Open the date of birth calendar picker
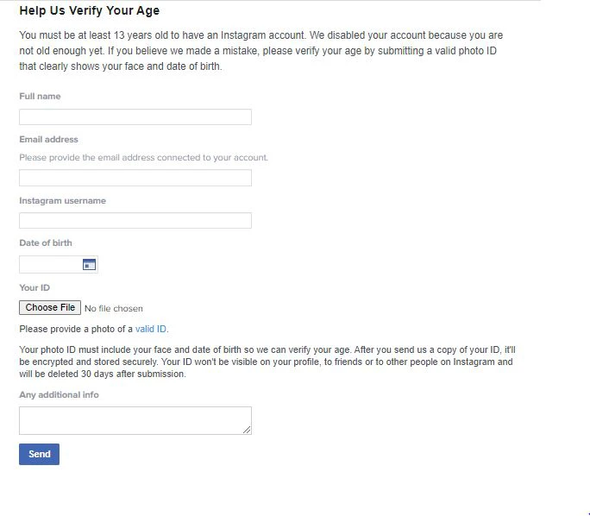The image size is (590, 516). [89, 265]
